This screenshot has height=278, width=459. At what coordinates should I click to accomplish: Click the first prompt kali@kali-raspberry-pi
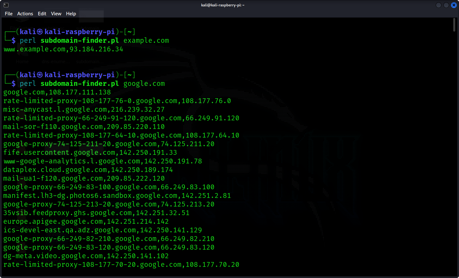point(67,32)
